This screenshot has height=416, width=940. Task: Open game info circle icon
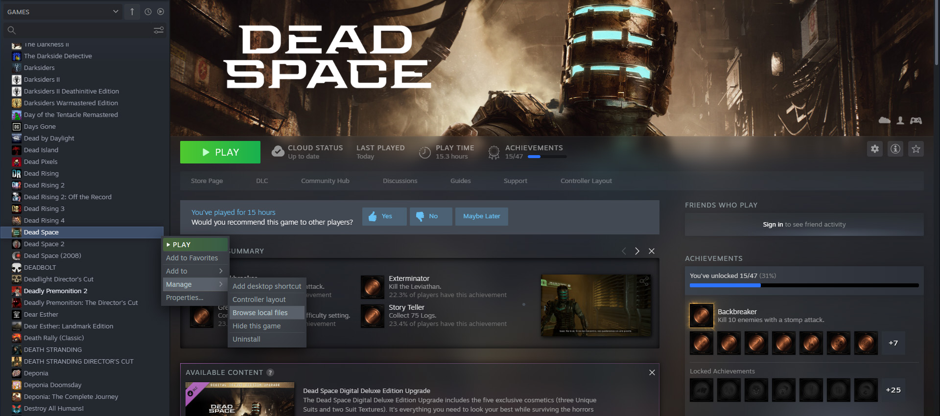pos(895,149)
